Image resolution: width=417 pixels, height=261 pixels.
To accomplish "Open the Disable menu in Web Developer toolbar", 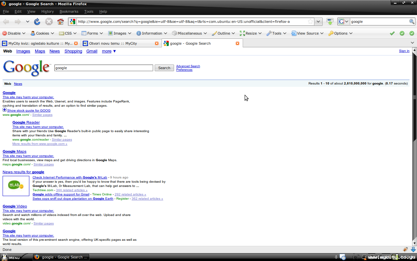I will (x=14, y=33).
